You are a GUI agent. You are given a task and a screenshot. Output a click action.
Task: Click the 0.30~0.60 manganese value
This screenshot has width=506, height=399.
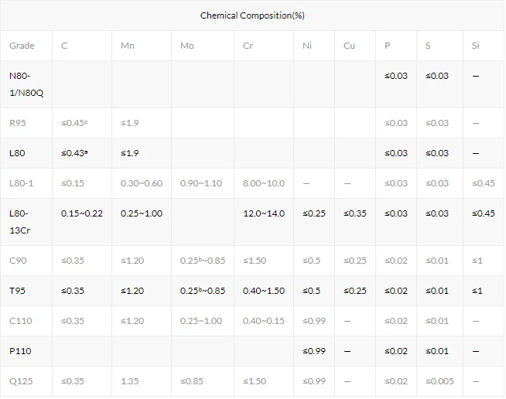click(142, 183)
